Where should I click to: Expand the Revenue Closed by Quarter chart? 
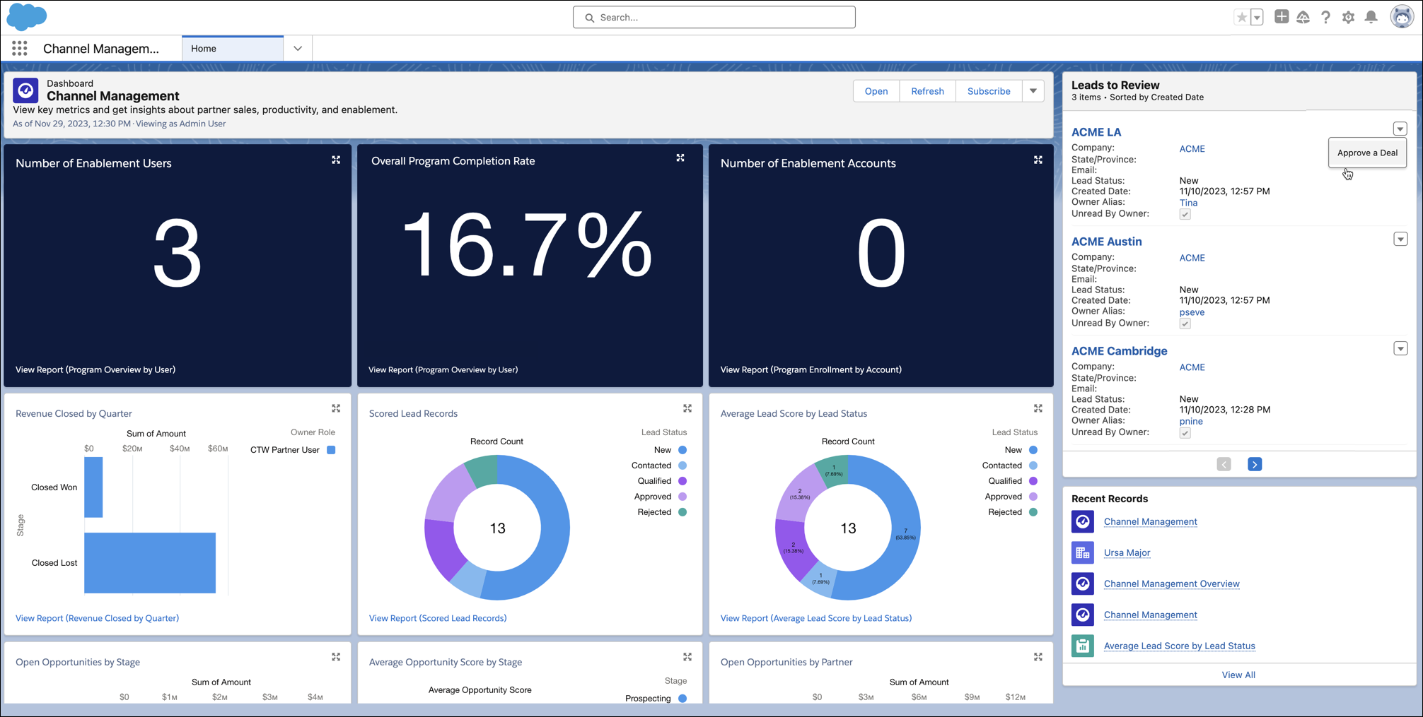pyautogui.click(x=336, y=408)
